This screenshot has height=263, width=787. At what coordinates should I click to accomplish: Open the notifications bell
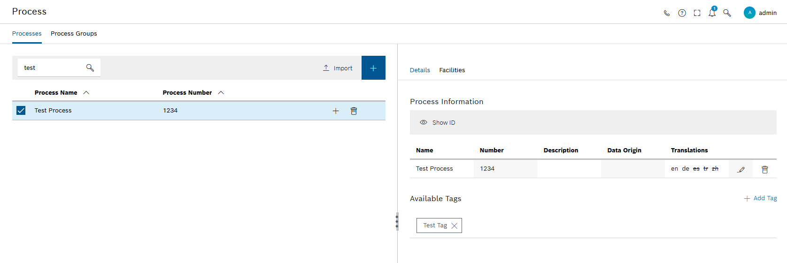point(712,13)
